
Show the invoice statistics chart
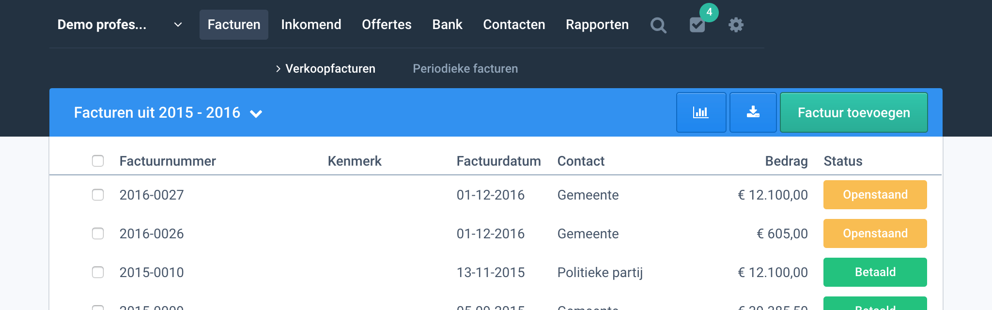701,112
